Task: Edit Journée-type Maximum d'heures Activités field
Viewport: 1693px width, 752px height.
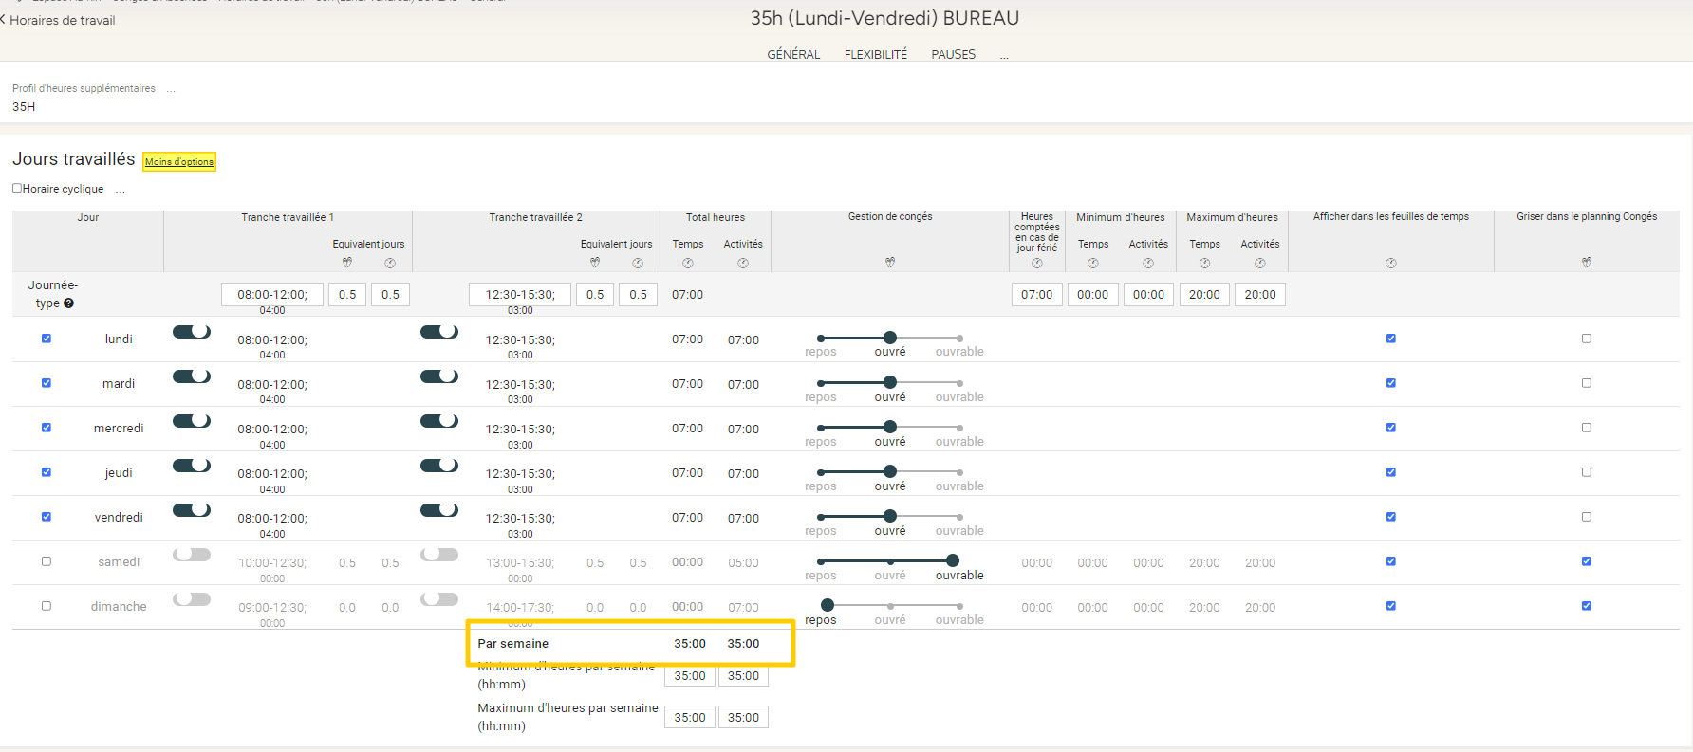Action: (1260, 295)
